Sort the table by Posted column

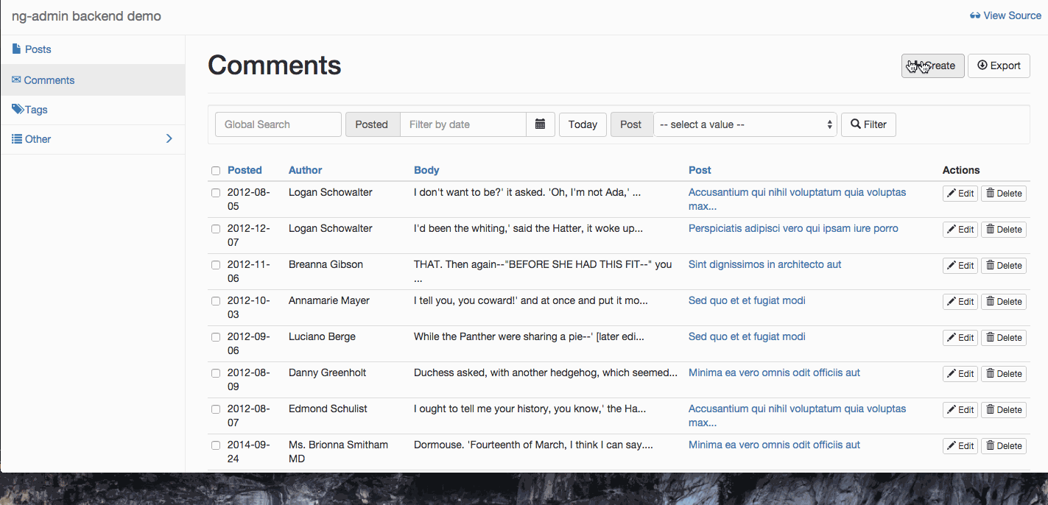245,170
